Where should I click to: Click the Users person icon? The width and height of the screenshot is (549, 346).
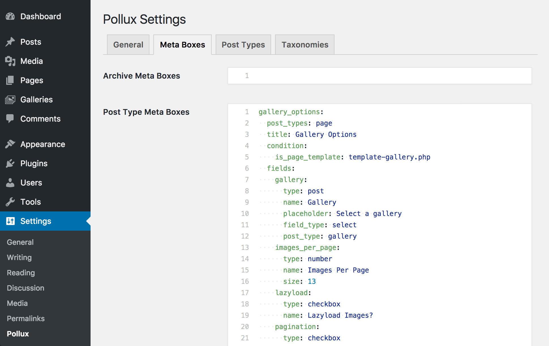point(10,183)
